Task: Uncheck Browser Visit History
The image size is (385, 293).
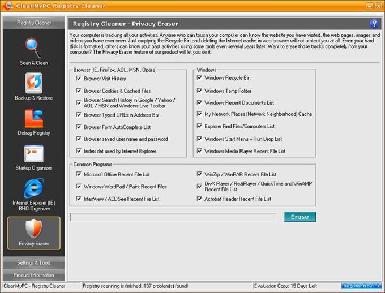Action: pyautogui.click(x=79, y=78)
